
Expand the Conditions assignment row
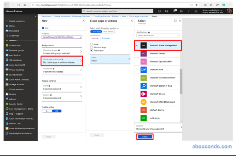pyautogui.click(x=62, y=70)
